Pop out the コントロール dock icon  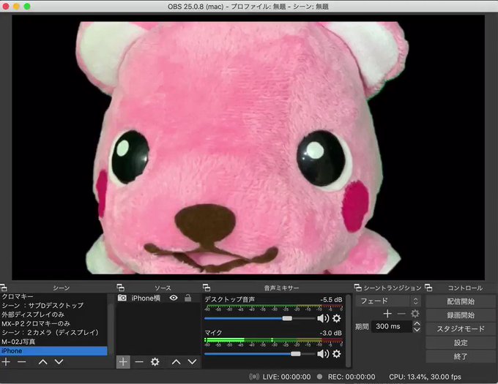coord(428,287)
